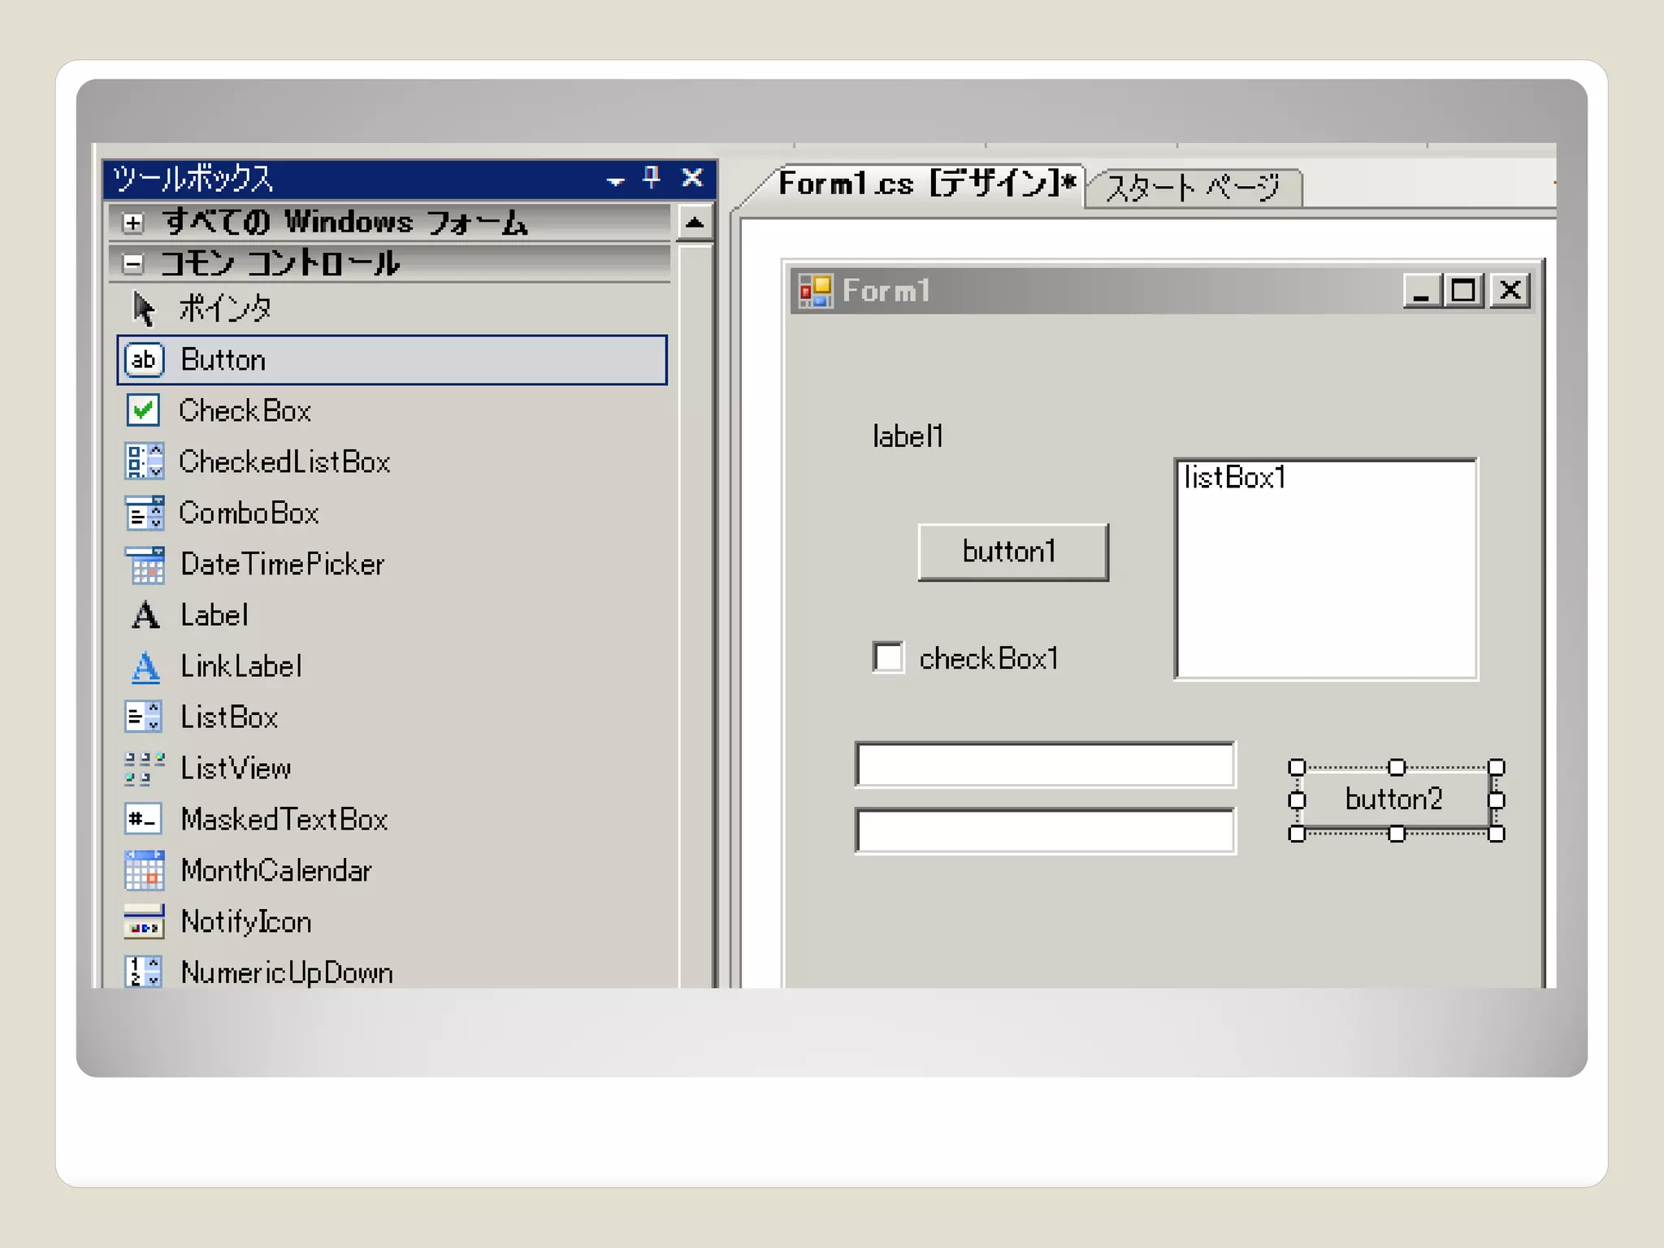Viewport: 1664px width, 1248px height.
Task: Choose the NotifyIcon toolbox item
Action: pyautogui.click(x=245, y=921)
